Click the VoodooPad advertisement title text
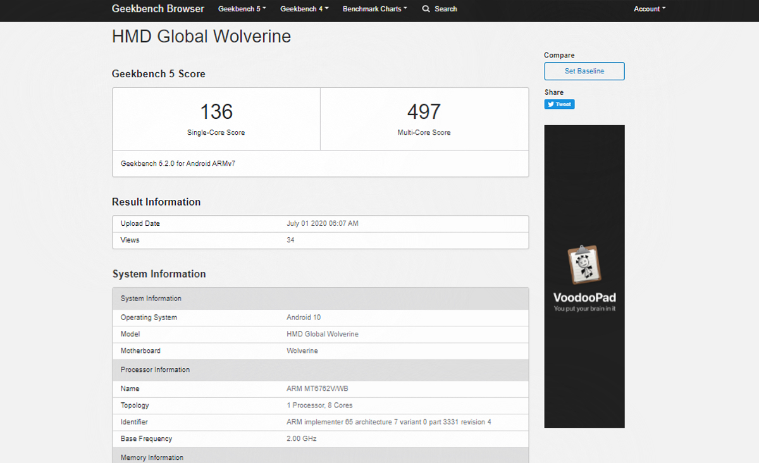Screen dimensions: 759x463 point(584,298)
